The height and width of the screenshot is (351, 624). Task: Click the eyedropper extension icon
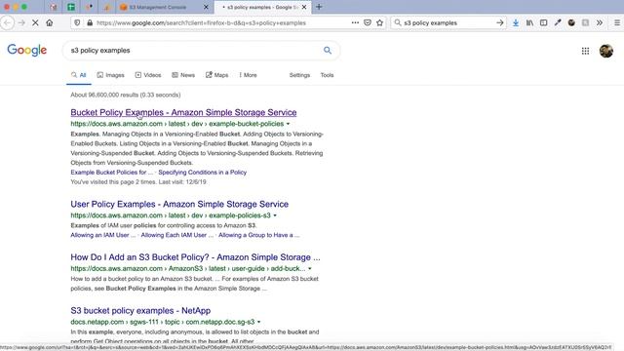[558, 22]
